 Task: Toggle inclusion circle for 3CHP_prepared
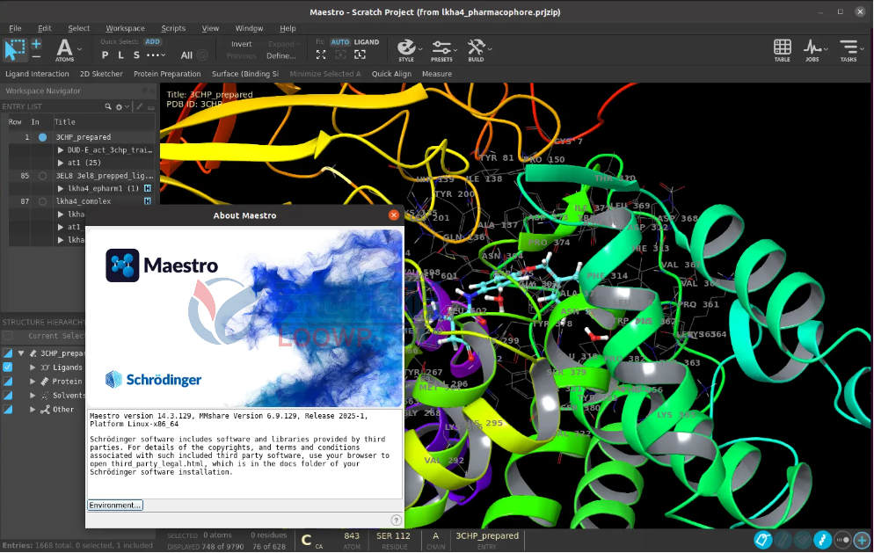(42, 137)
